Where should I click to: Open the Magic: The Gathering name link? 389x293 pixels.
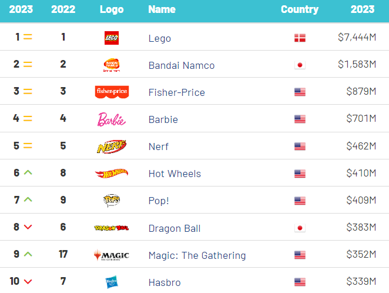pos(197,255)
